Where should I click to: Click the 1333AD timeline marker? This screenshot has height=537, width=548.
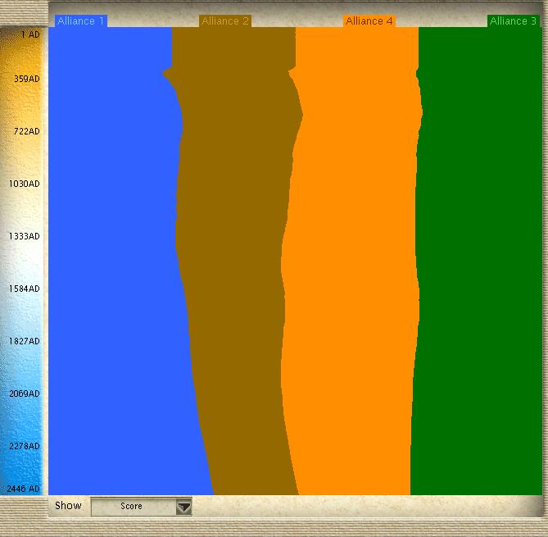(24, 237)
